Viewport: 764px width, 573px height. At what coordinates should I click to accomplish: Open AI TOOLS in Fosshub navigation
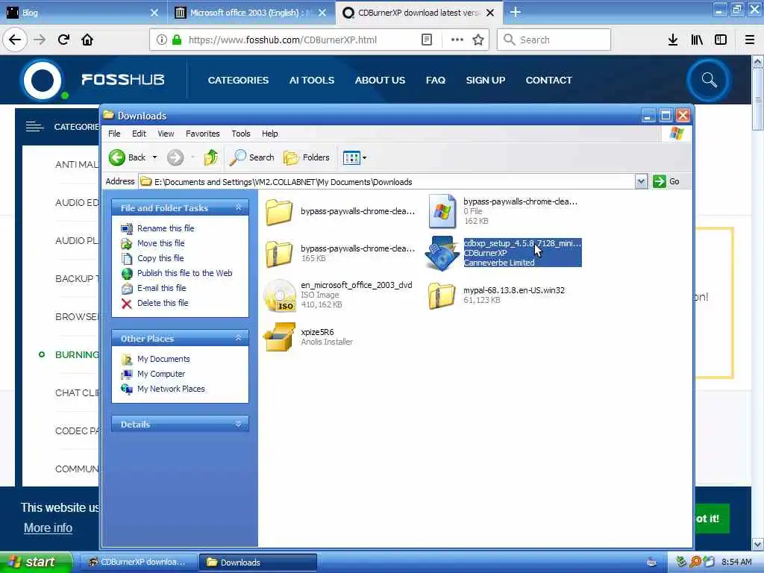[311, 80]
